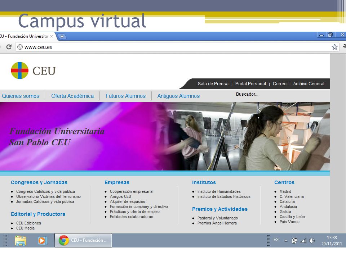Open Instituto de Humanidades
Screen dimensions: 346x259
[219, 191]
